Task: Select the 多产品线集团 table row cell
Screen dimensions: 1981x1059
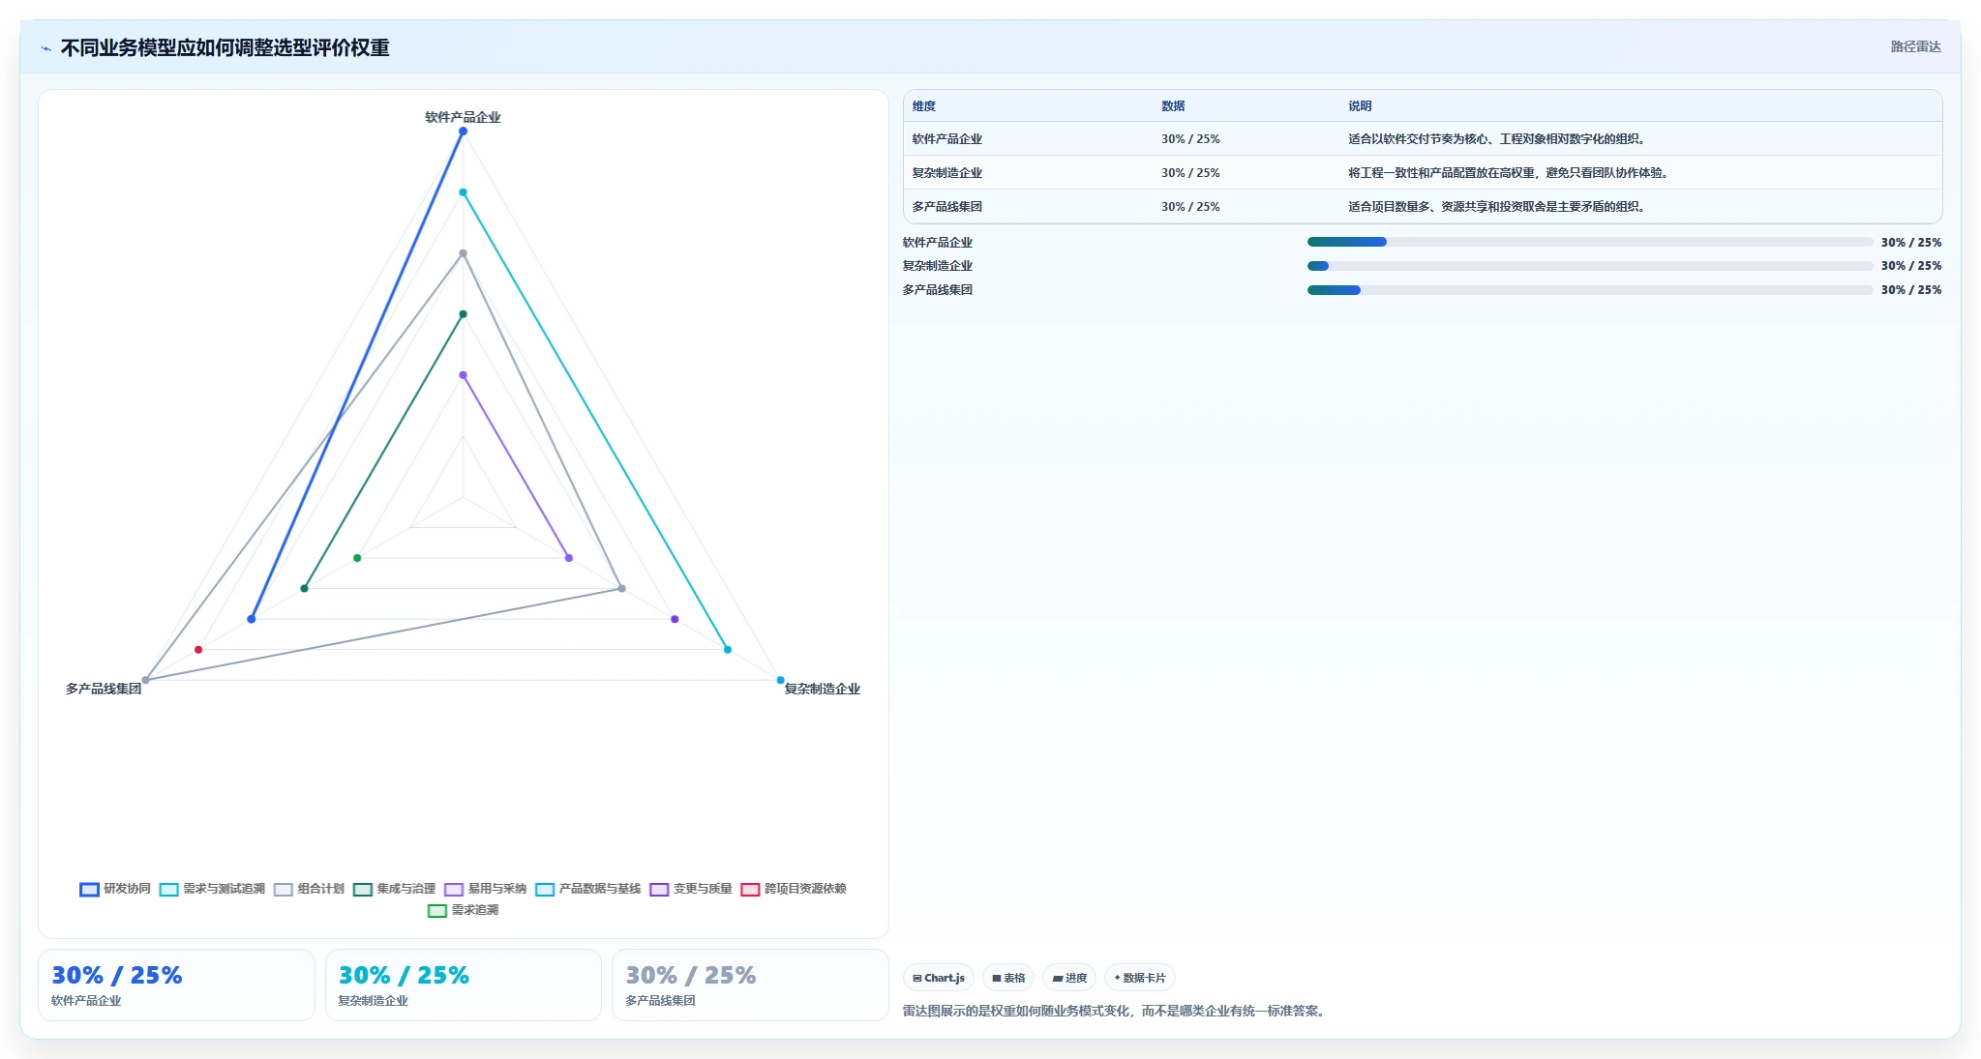Action: tap(946, 207)
